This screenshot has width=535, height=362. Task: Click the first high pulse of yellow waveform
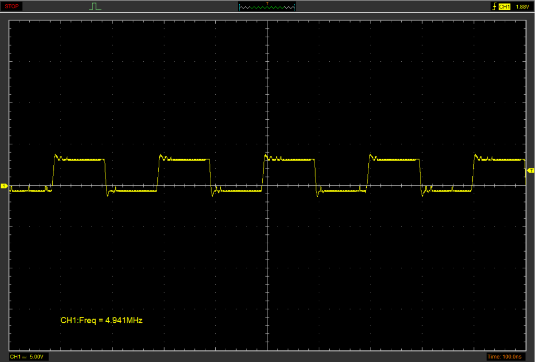coord(79,159)
